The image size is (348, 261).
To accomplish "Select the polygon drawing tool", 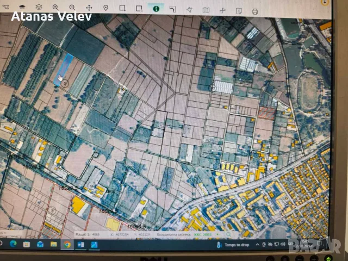I will [x=189, y=10].
